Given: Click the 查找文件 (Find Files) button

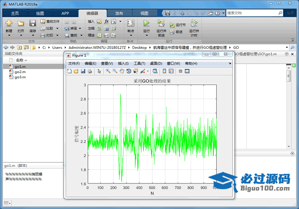Looking at the screenshot, I should pyautogui.click(x=50, y=21).
